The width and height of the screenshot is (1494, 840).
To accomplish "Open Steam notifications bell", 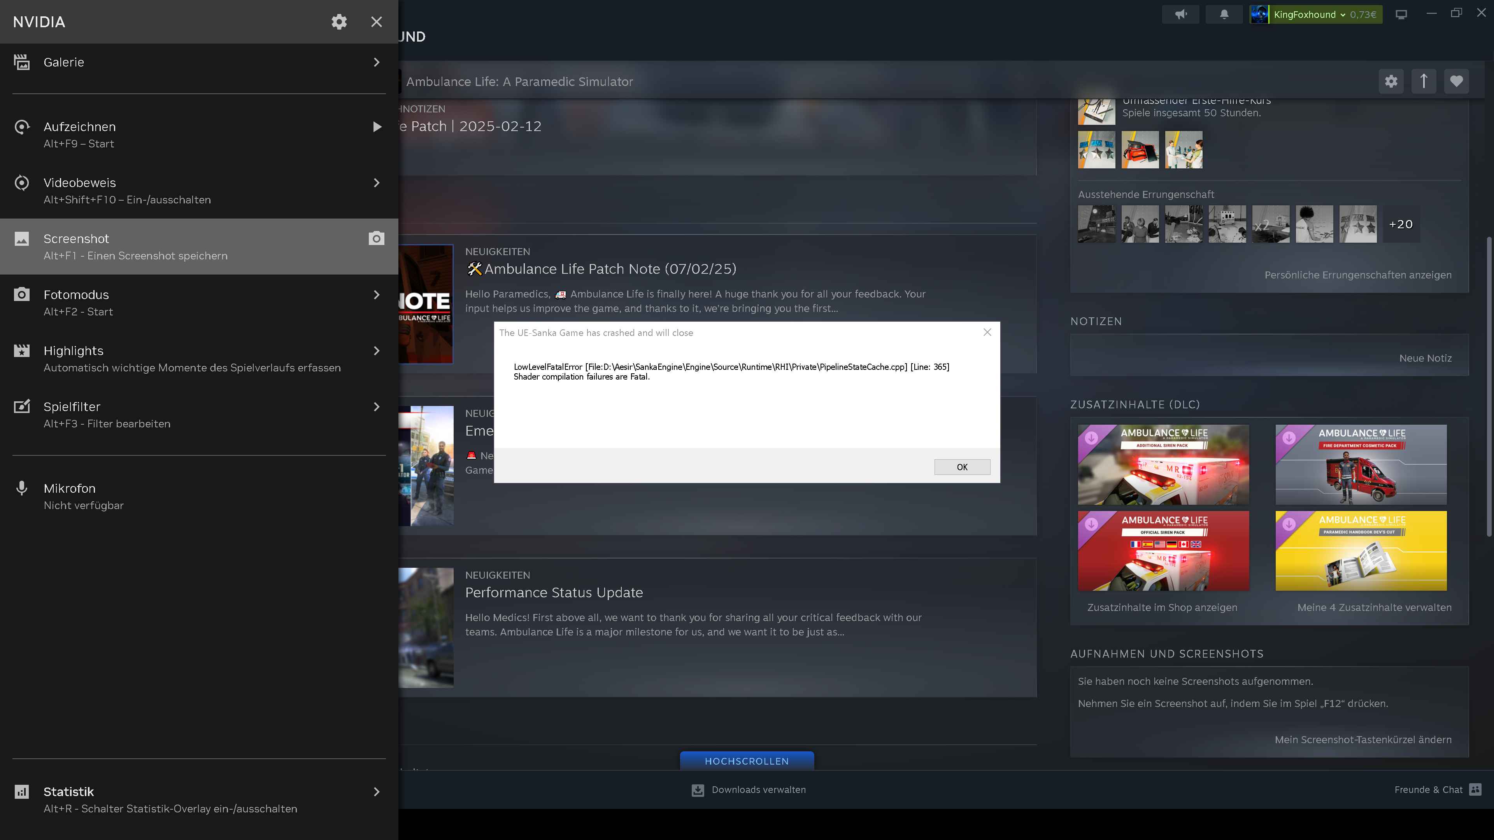I will coord(1224,14).
